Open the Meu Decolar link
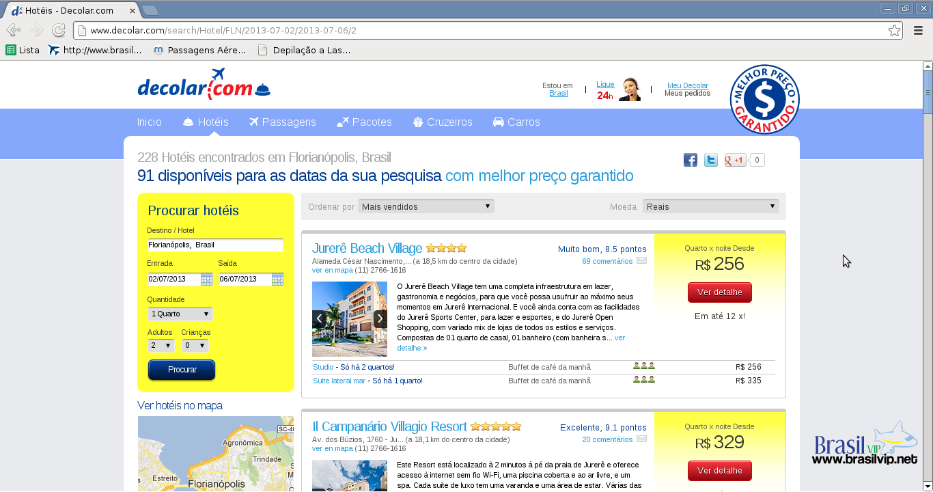 point(688,86)
